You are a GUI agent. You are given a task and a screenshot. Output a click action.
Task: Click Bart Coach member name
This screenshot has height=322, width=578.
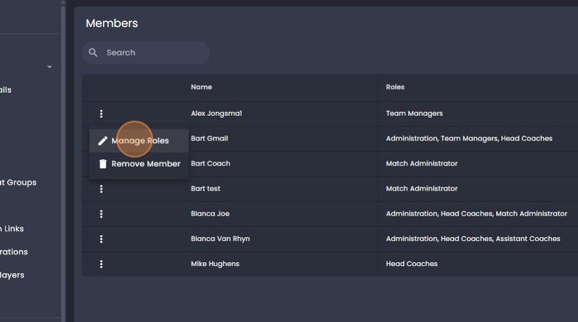point(210,164)
